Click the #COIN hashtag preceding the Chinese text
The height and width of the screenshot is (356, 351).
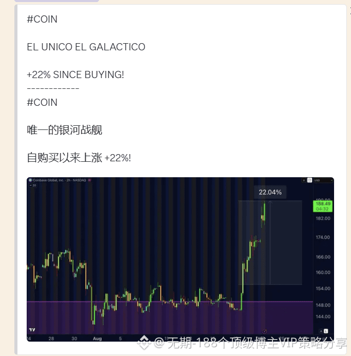pos(42,102)
